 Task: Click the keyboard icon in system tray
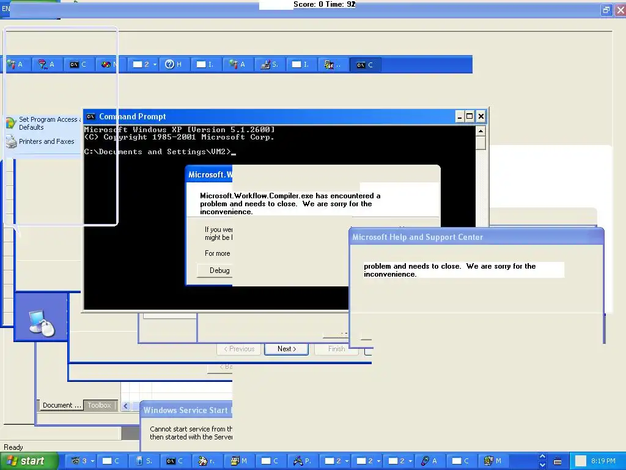(x=558, y=461)
